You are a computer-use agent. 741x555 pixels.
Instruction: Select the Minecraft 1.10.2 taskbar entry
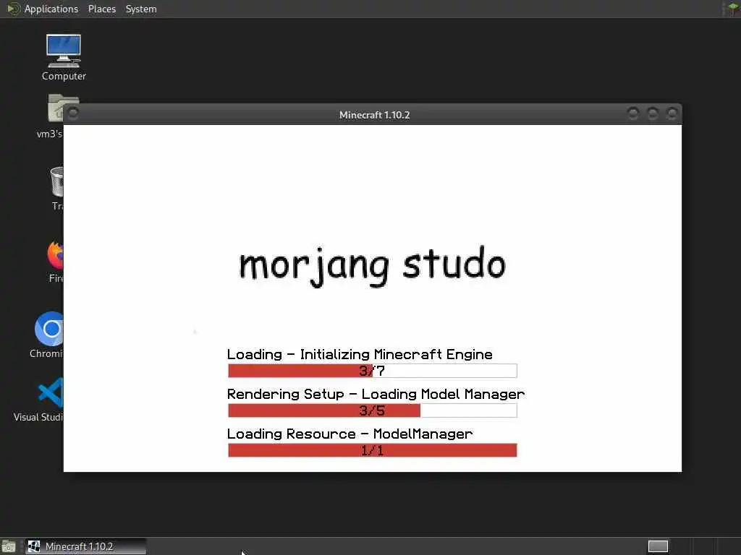pos(85,546)
